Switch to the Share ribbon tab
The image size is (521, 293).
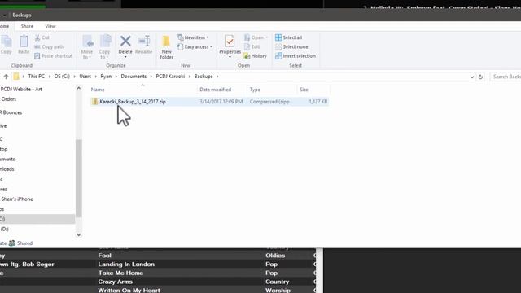tap(27, 26)
